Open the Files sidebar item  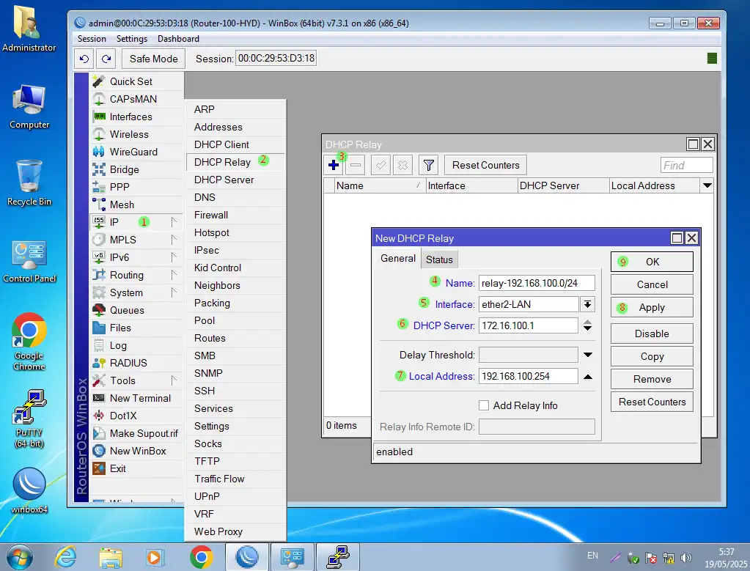120,328
